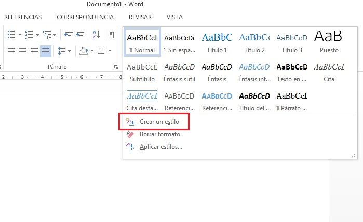Click the multilevel list icon
The image size is (363, 222).
click(x=47, y=35)
